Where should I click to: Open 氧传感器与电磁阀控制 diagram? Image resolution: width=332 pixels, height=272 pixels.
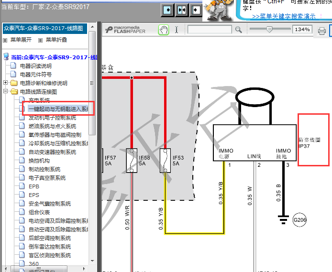pyautogui.click(x=55, y=135)
